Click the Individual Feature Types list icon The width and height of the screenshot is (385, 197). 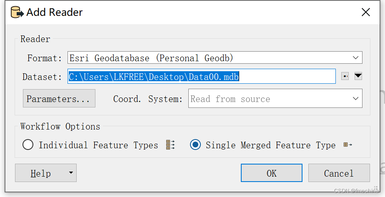click(170, 145)
